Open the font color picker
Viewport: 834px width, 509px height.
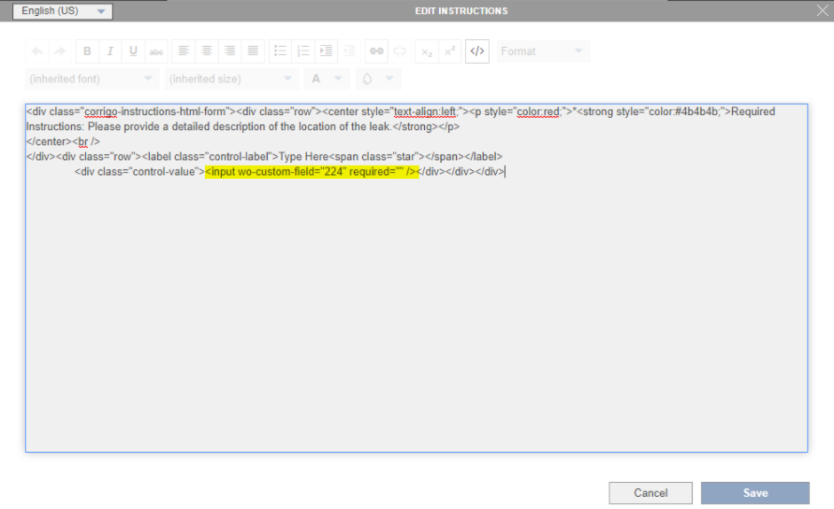(326, 80)
